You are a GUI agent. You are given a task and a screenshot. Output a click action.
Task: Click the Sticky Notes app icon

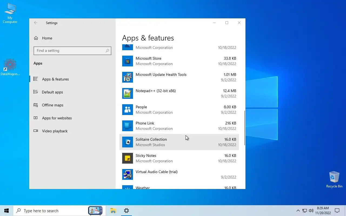[x=128, y=158]
